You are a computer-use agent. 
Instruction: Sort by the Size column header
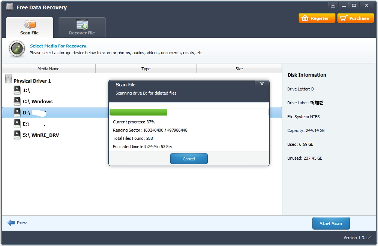click(x=239, y=69)
